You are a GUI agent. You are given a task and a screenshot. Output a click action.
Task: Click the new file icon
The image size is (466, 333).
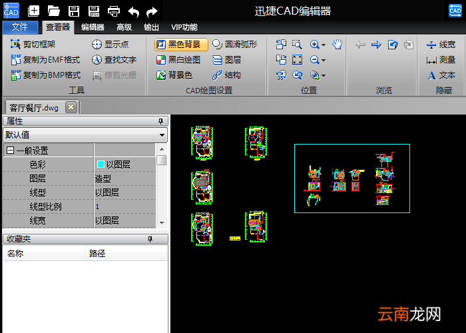(33, 11)
